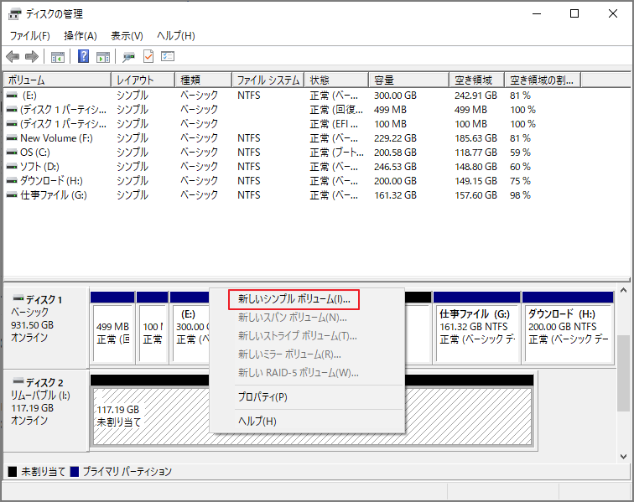
Task: Sort by the 容量 column header
Action: click(408, 80)
